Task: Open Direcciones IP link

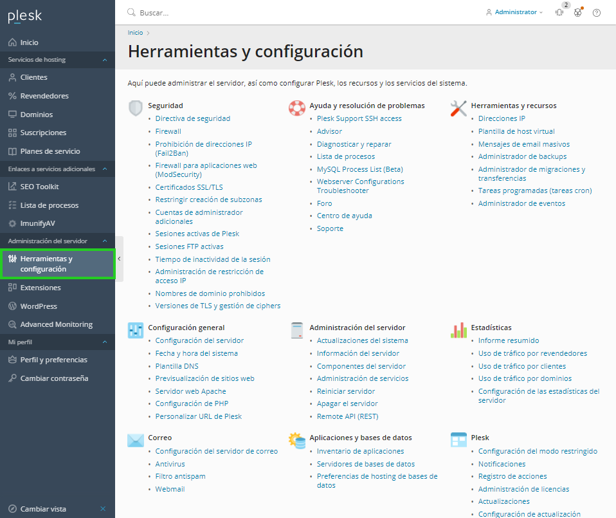Action: (x=502, y=118)
